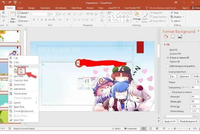
Task: Toggle the Notes pane button
Action: pos(116,129)
